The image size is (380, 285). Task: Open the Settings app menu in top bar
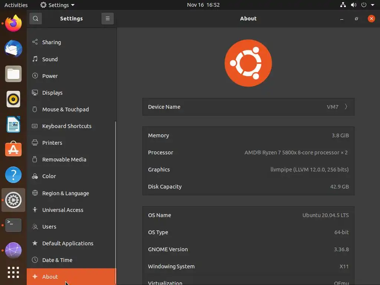(x=58, y=5)
